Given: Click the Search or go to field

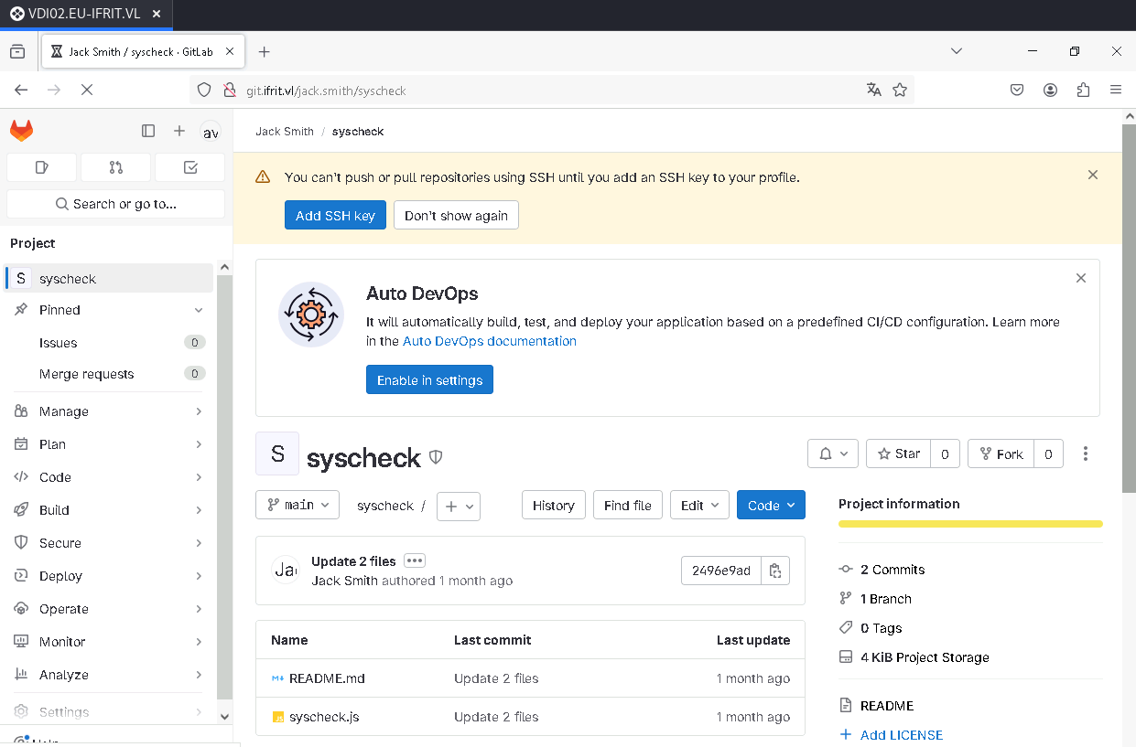Looking at the screenshot, I should pyautogui.click(x=115, y=204).
